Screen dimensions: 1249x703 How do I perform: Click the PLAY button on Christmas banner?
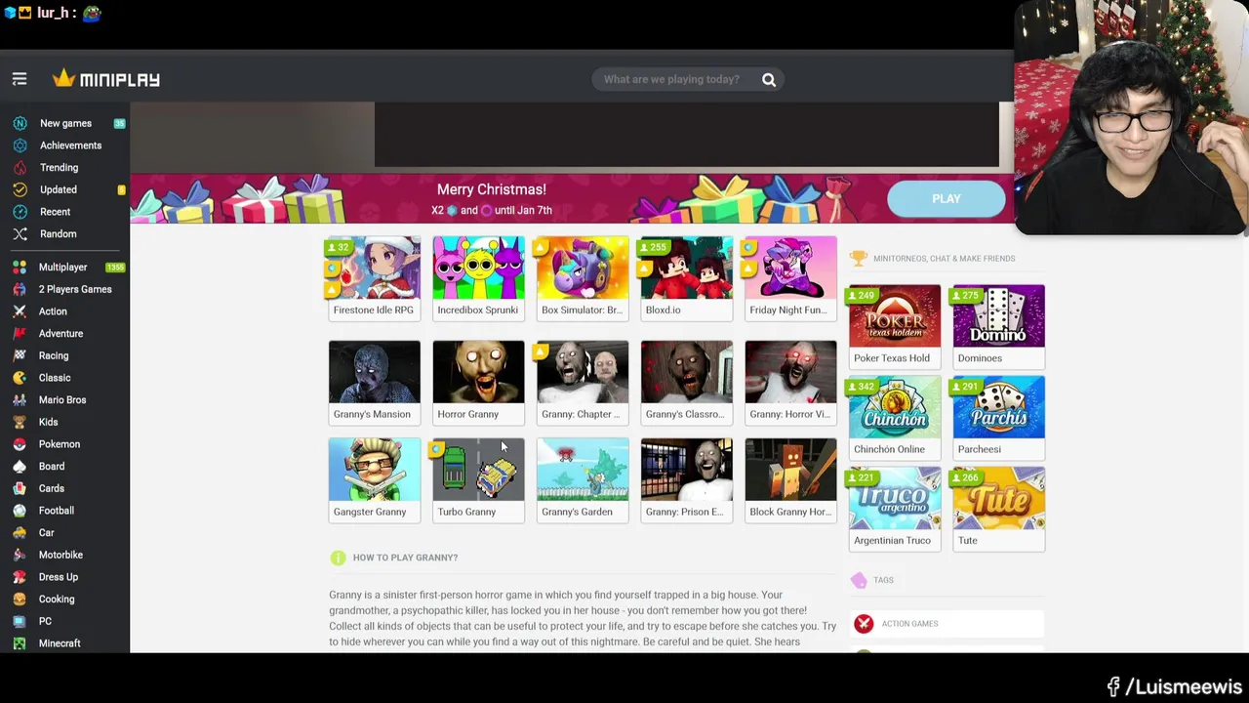coord(946,198)
